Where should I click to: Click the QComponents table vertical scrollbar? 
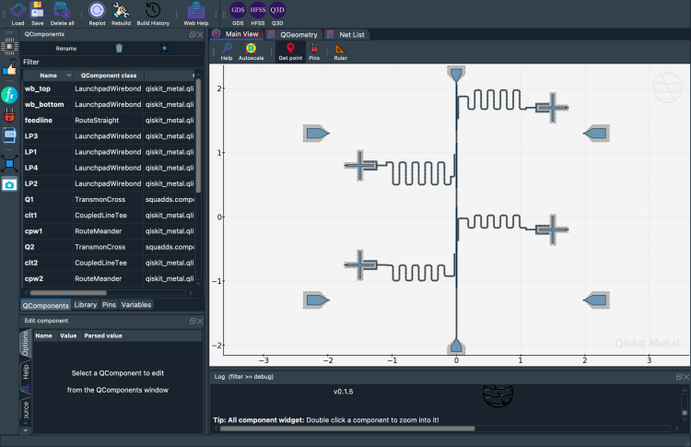tap(198, 135)
